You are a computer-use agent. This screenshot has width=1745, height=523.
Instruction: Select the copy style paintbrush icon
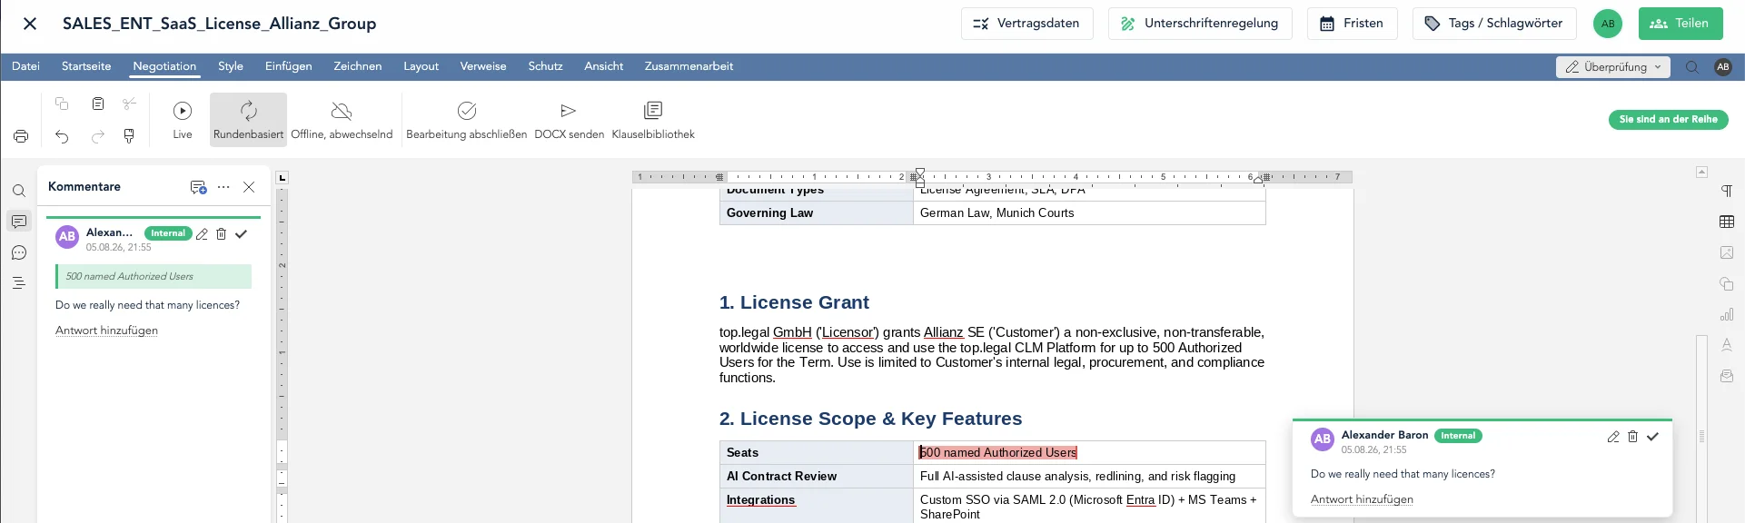click(129, 136)
